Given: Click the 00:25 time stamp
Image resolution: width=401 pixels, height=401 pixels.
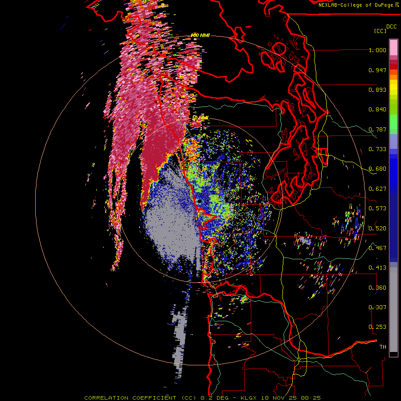Looking at the screenshot, I should pos(311,398).
